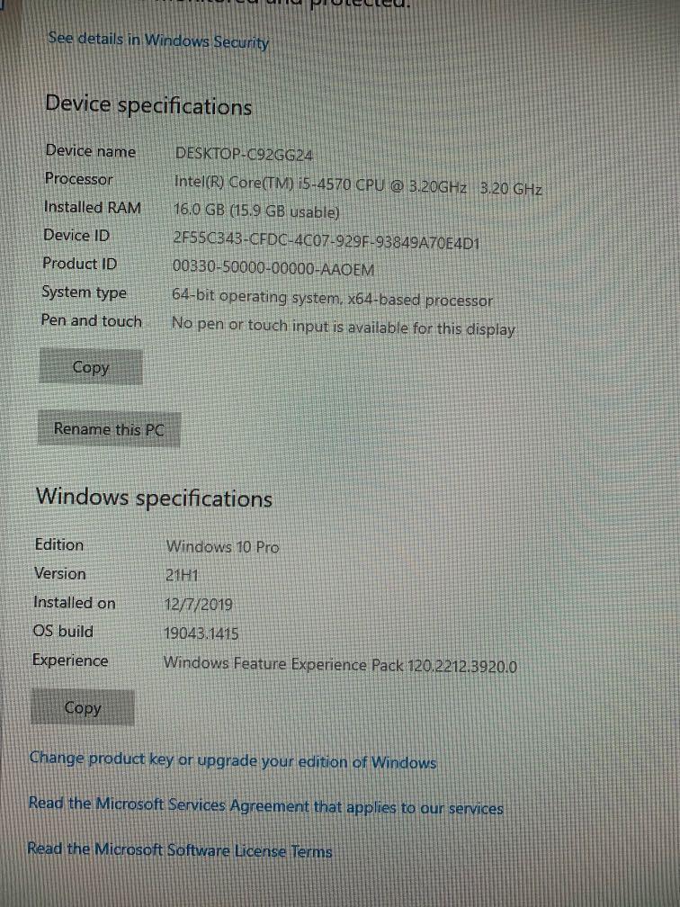Click the 64-bit operating system type text
The image size is (680, 907).
tap(333, 298)
